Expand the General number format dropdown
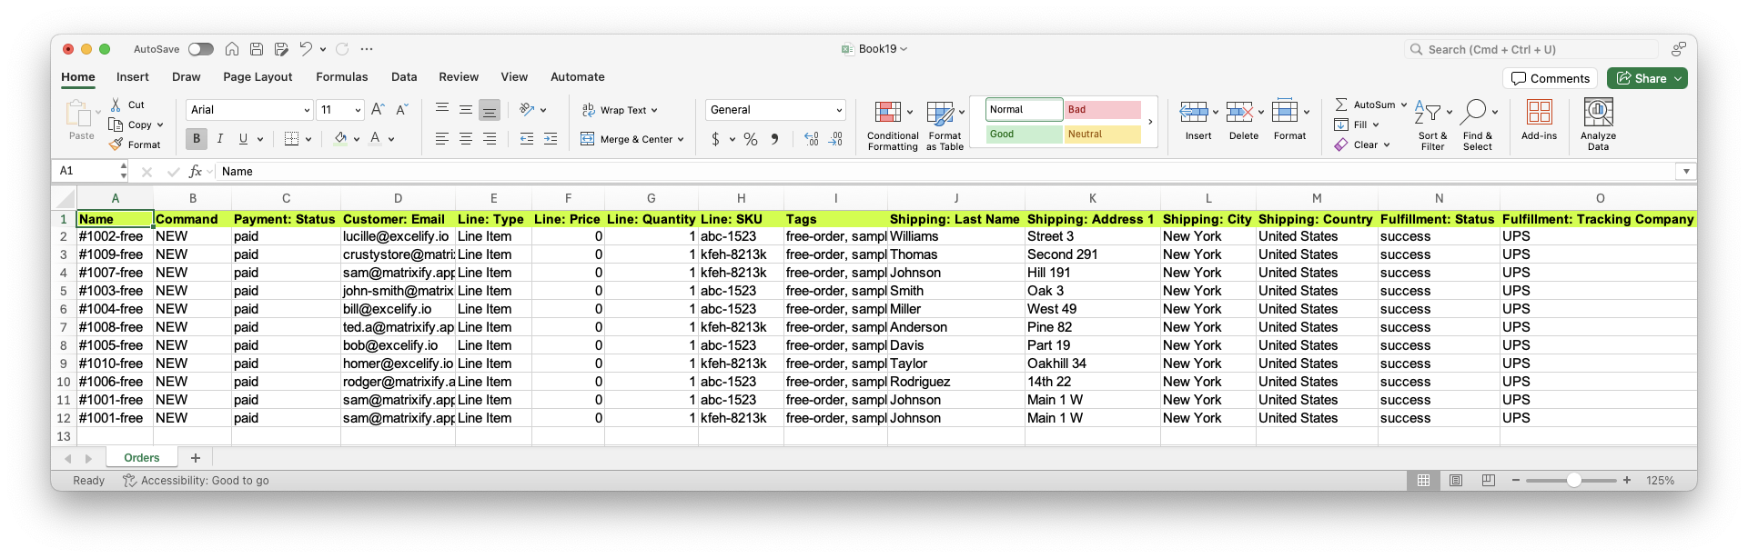 (838, 110)
